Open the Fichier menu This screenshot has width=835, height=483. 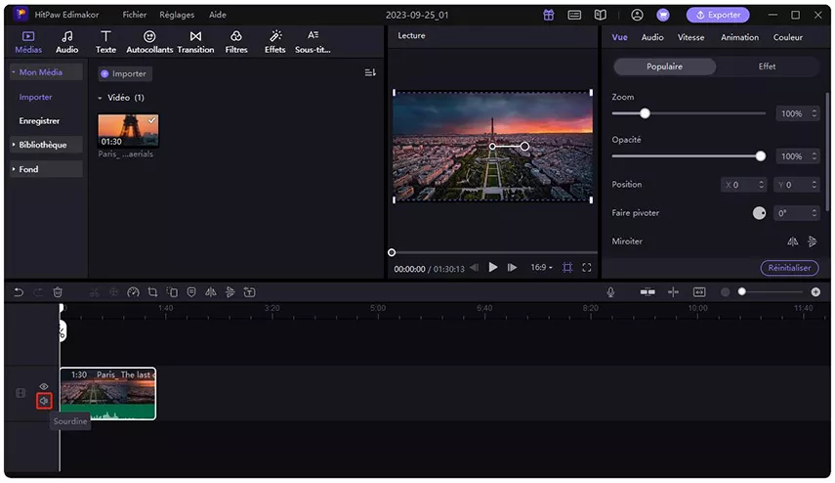135,15
